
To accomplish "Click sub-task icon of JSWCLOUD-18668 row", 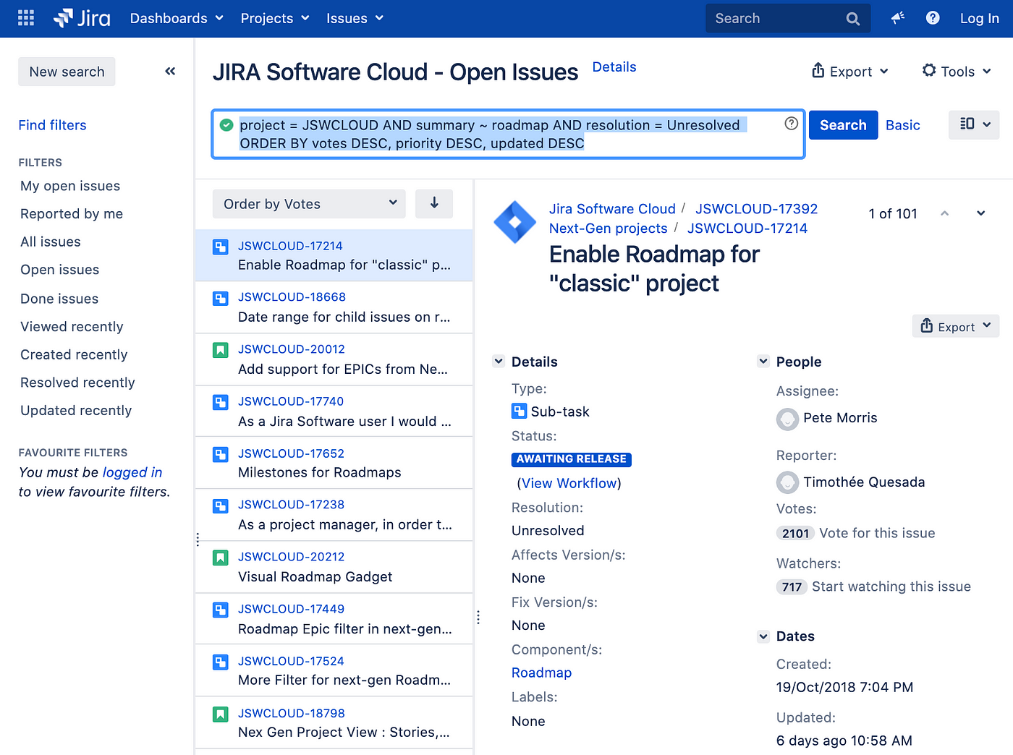I will (221, 298).
